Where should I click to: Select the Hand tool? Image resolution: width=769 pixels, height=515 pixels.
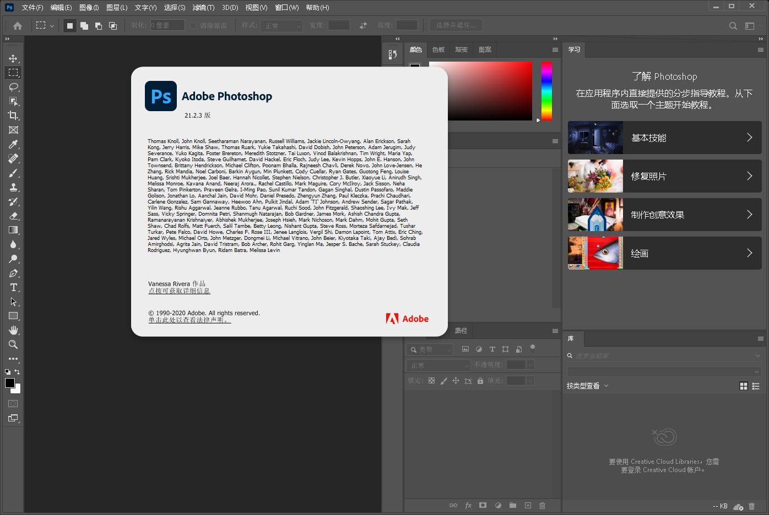tap(13, 330)
